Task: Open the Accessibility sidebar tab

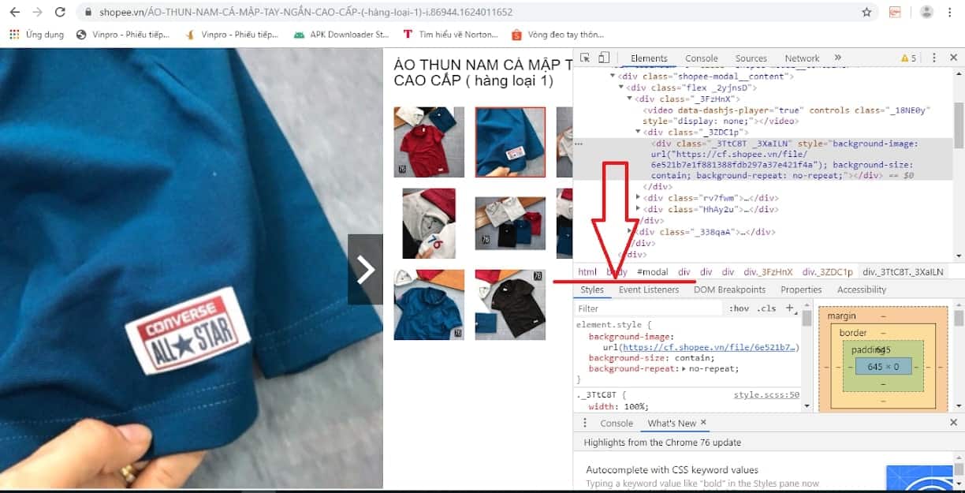Action: pos(862,290)
